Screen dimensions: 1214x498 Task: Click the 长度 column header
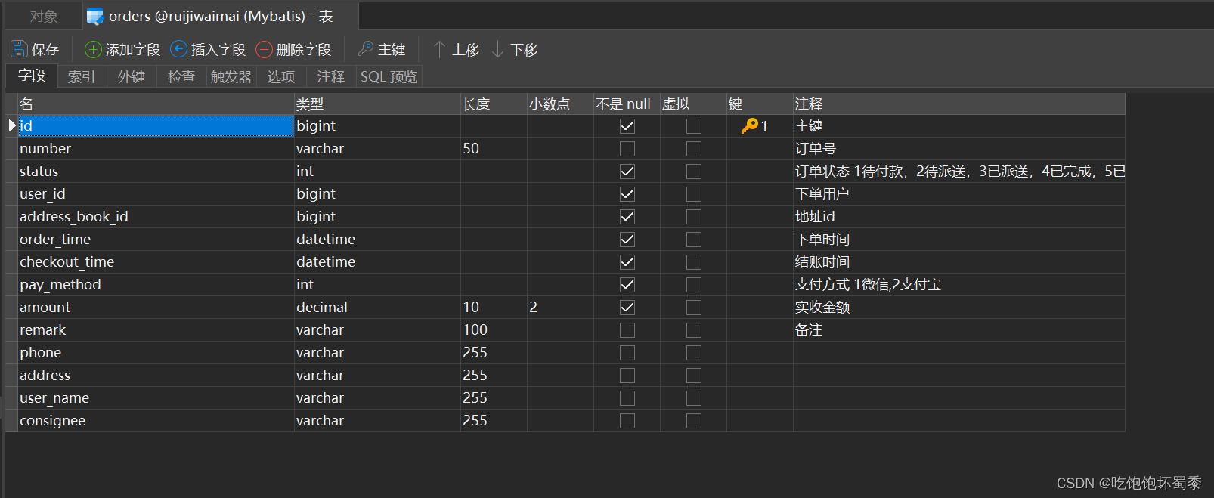[x=494, y=104]
